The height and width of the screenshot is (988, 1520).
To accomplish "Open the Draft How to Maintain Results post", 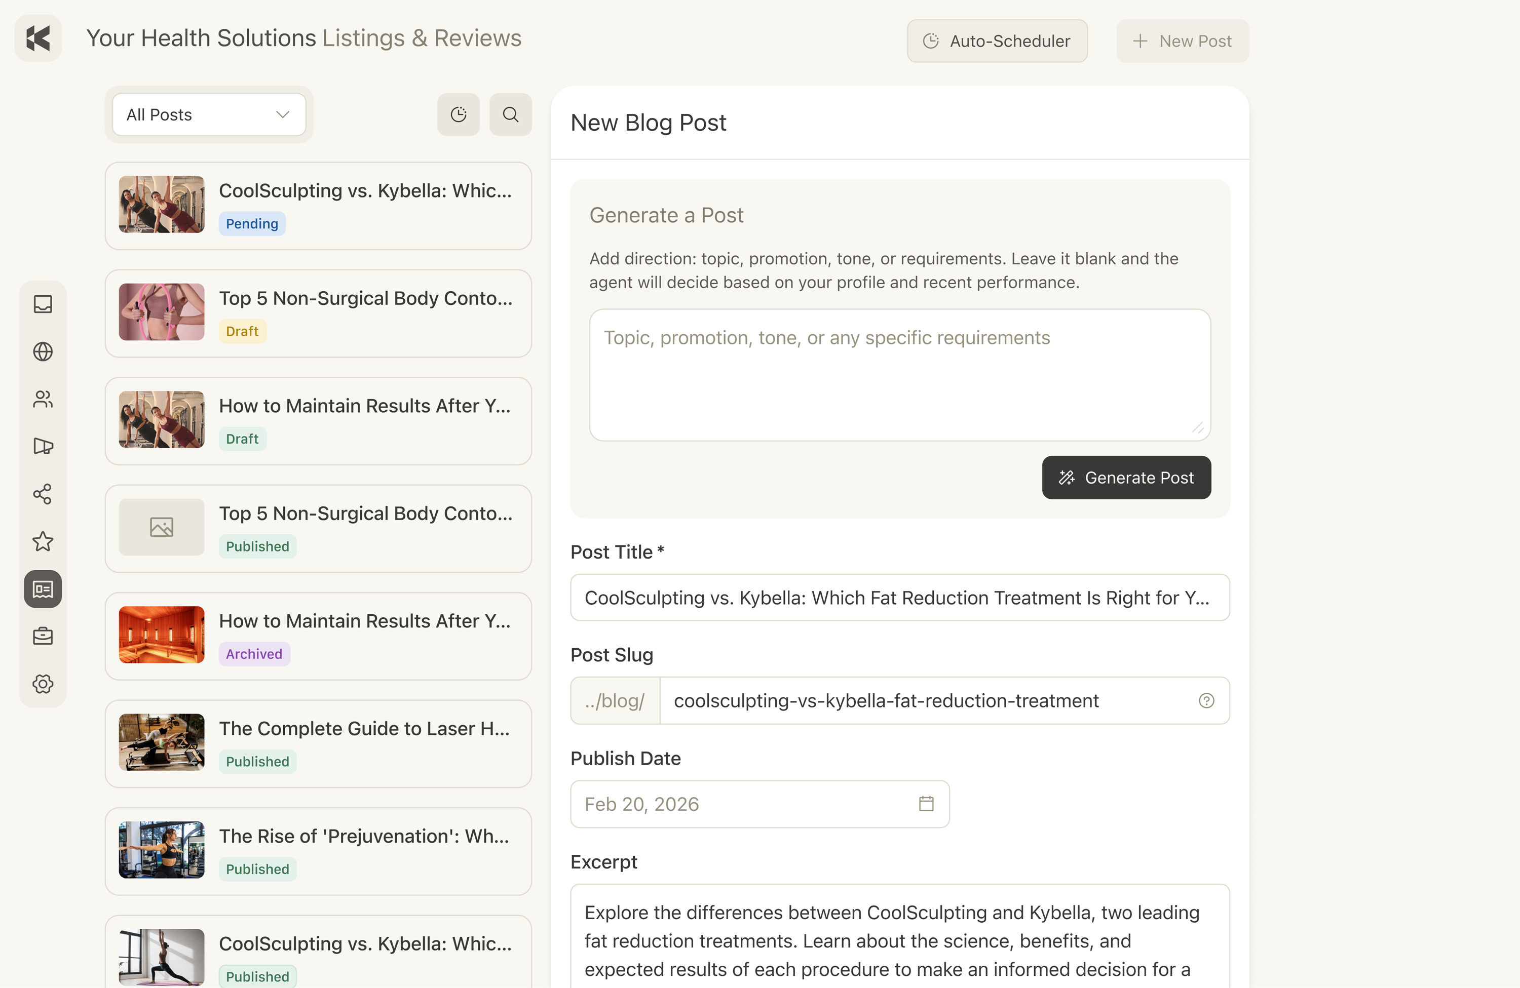I will pos(318,421).
